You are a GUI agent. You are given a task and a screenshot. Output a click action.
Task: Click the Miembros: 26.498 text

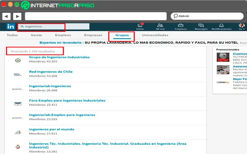[43, 90]
